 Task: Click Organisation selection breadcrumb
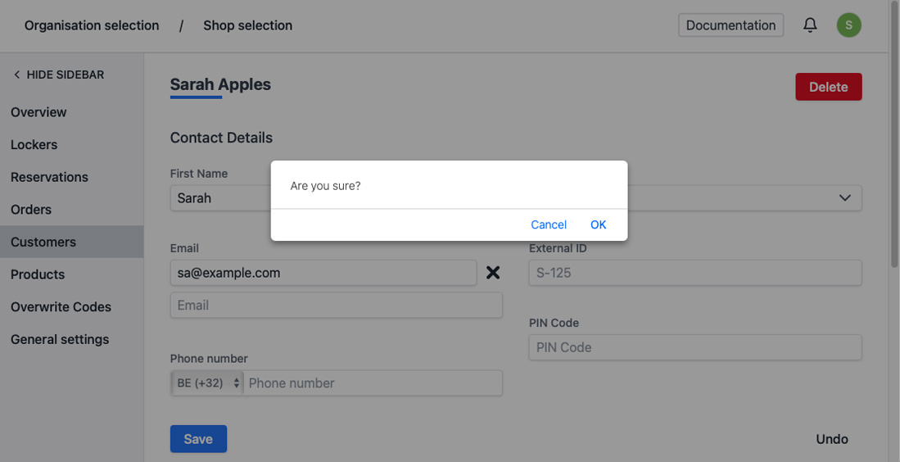click(x=92, y=25)
